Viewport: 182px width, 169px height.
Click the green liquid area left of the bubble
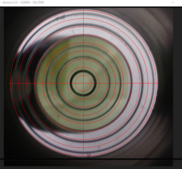54,76
